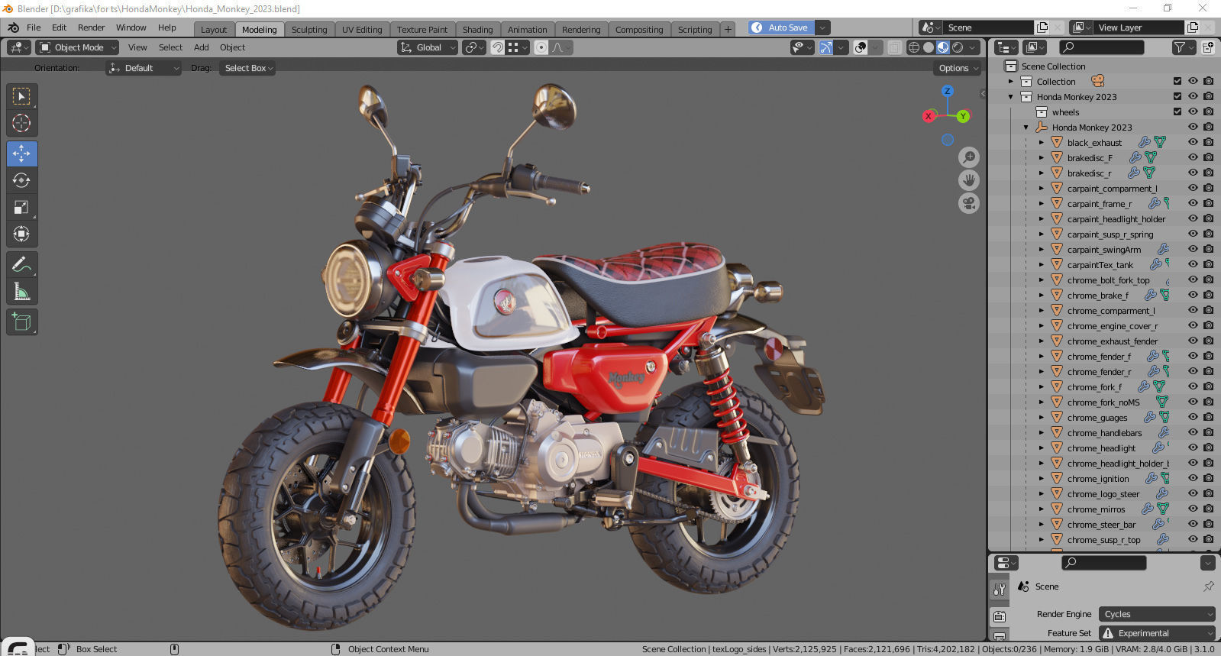Image resolution: width=1221 pixels, height=656 pixels.
Task: Open the Feature Set Experimental dropdown
Action: click(x=1157, y=633)
